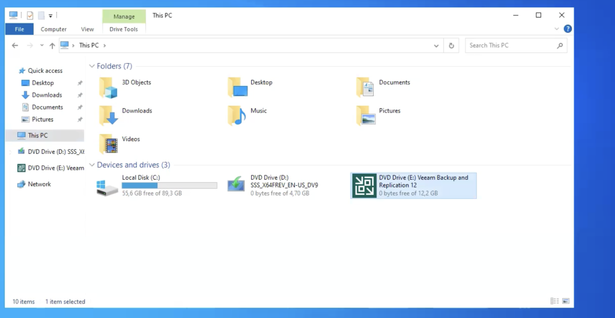
Task: Select the DVD Drive (D:) disc icon
Action: coord(236,185)
